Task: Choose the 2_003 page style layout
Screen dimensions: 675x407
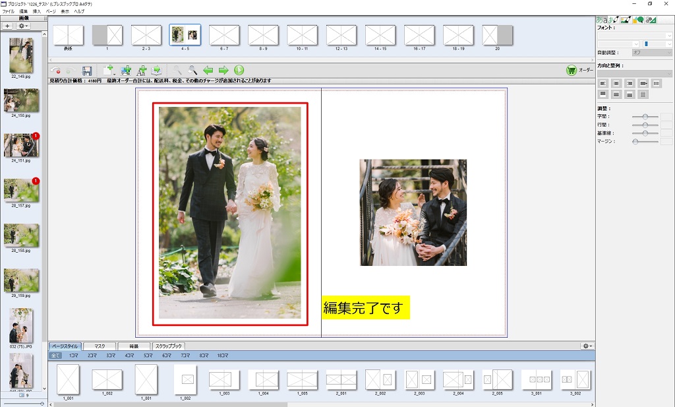Action: (x=419, y=379)
